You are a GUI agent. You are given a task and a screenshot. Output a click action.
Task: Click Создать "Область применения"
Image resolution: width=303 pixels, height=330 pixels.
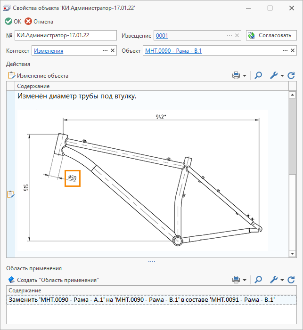click(x=54, y=280)
